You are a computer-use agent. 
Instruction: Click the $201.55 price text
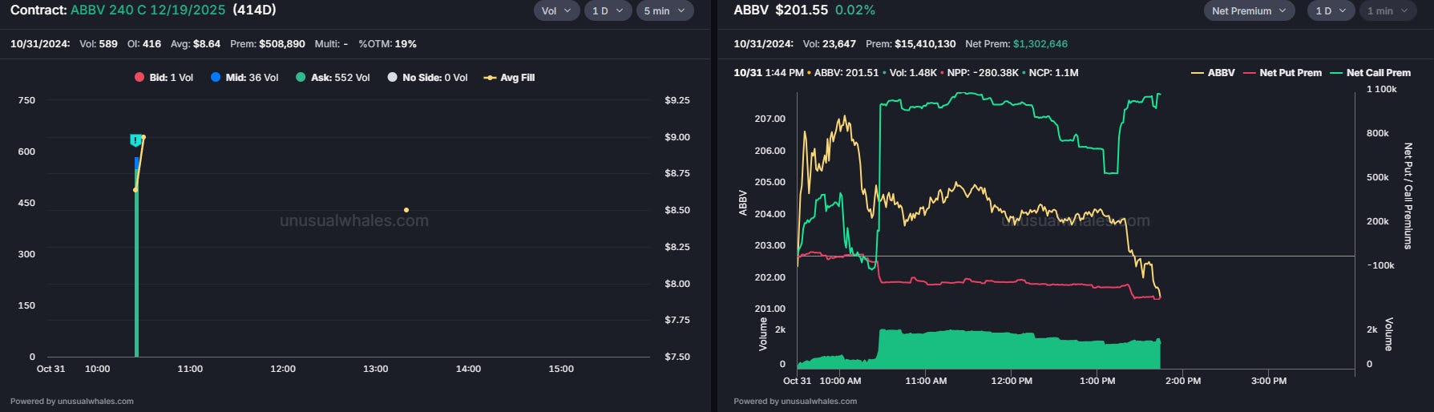[x=802, y=10]
